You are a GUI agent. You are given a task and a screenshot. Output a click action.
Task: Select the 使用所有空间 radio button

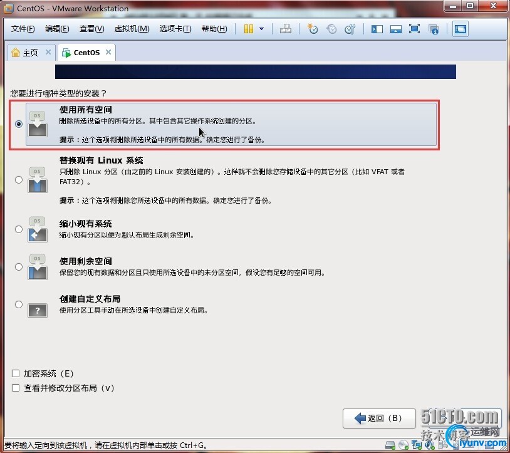19,124
